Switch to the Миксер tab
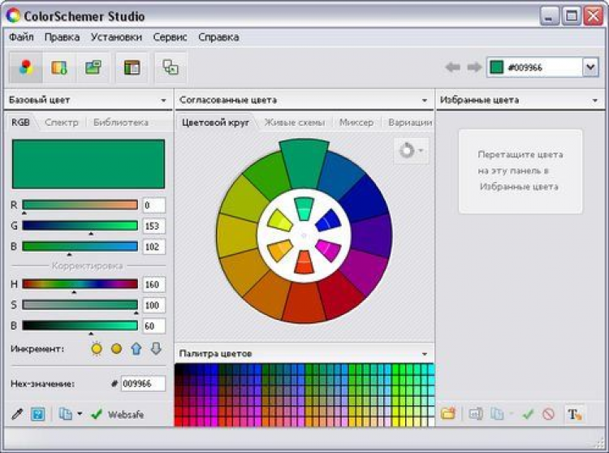The image size is (609, 453). (x=356, y=123)
